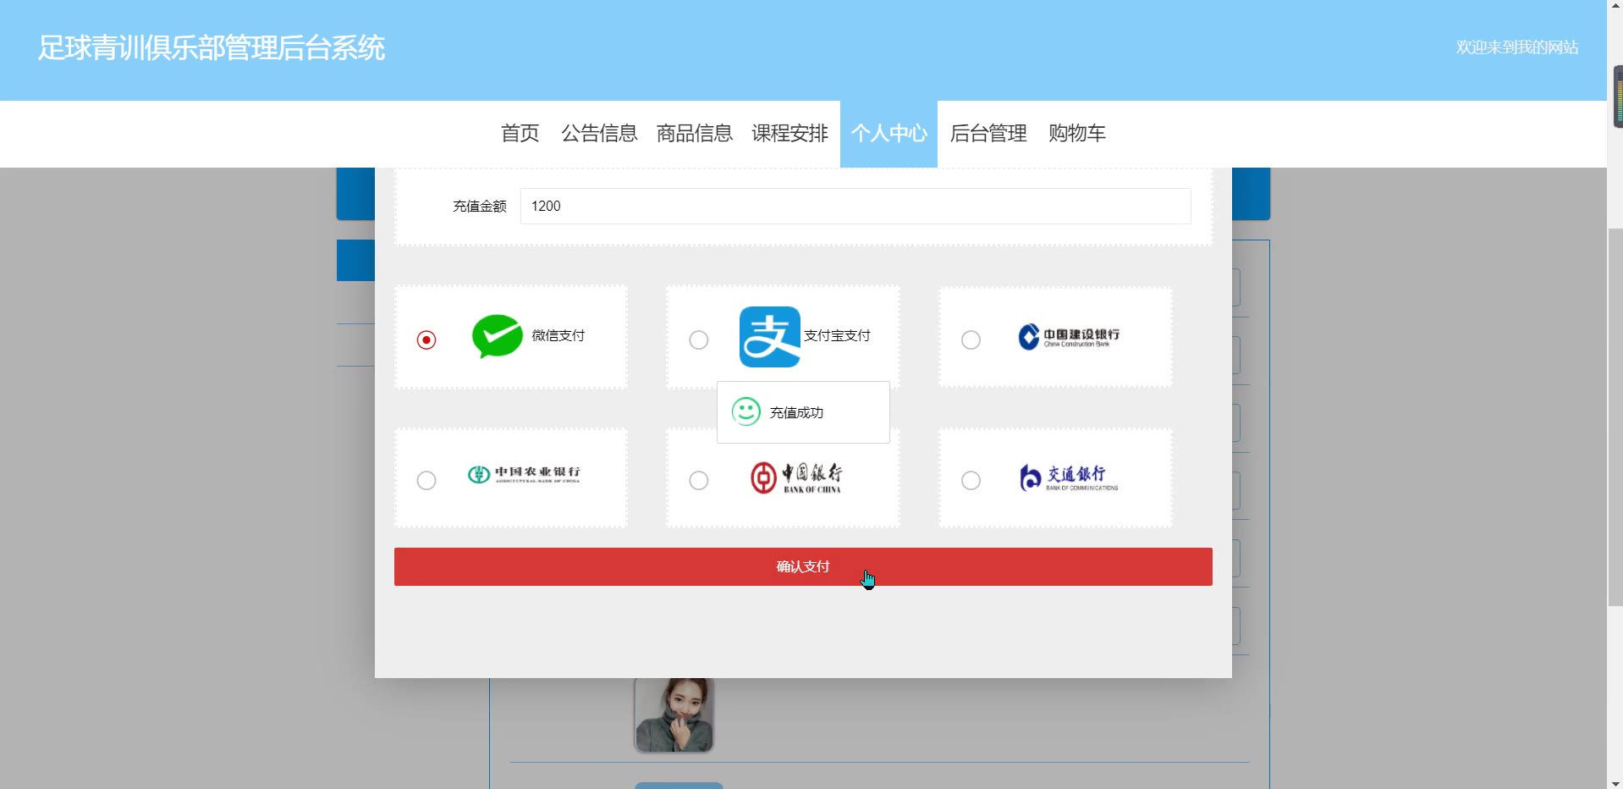The image size is (1623, 789).
Task: Click the China Construction Bank logo
Action: click(1069, 337)
